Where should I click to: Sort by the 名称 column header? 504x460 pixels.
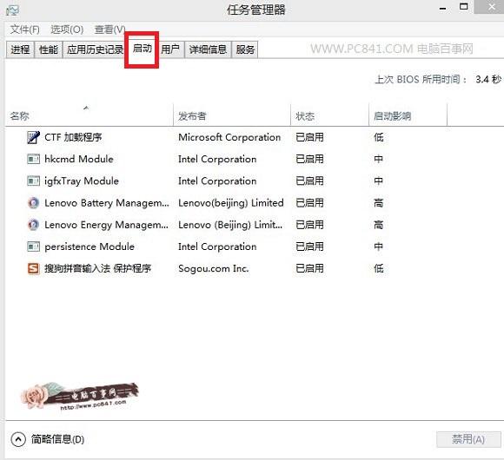pos(90,116)
